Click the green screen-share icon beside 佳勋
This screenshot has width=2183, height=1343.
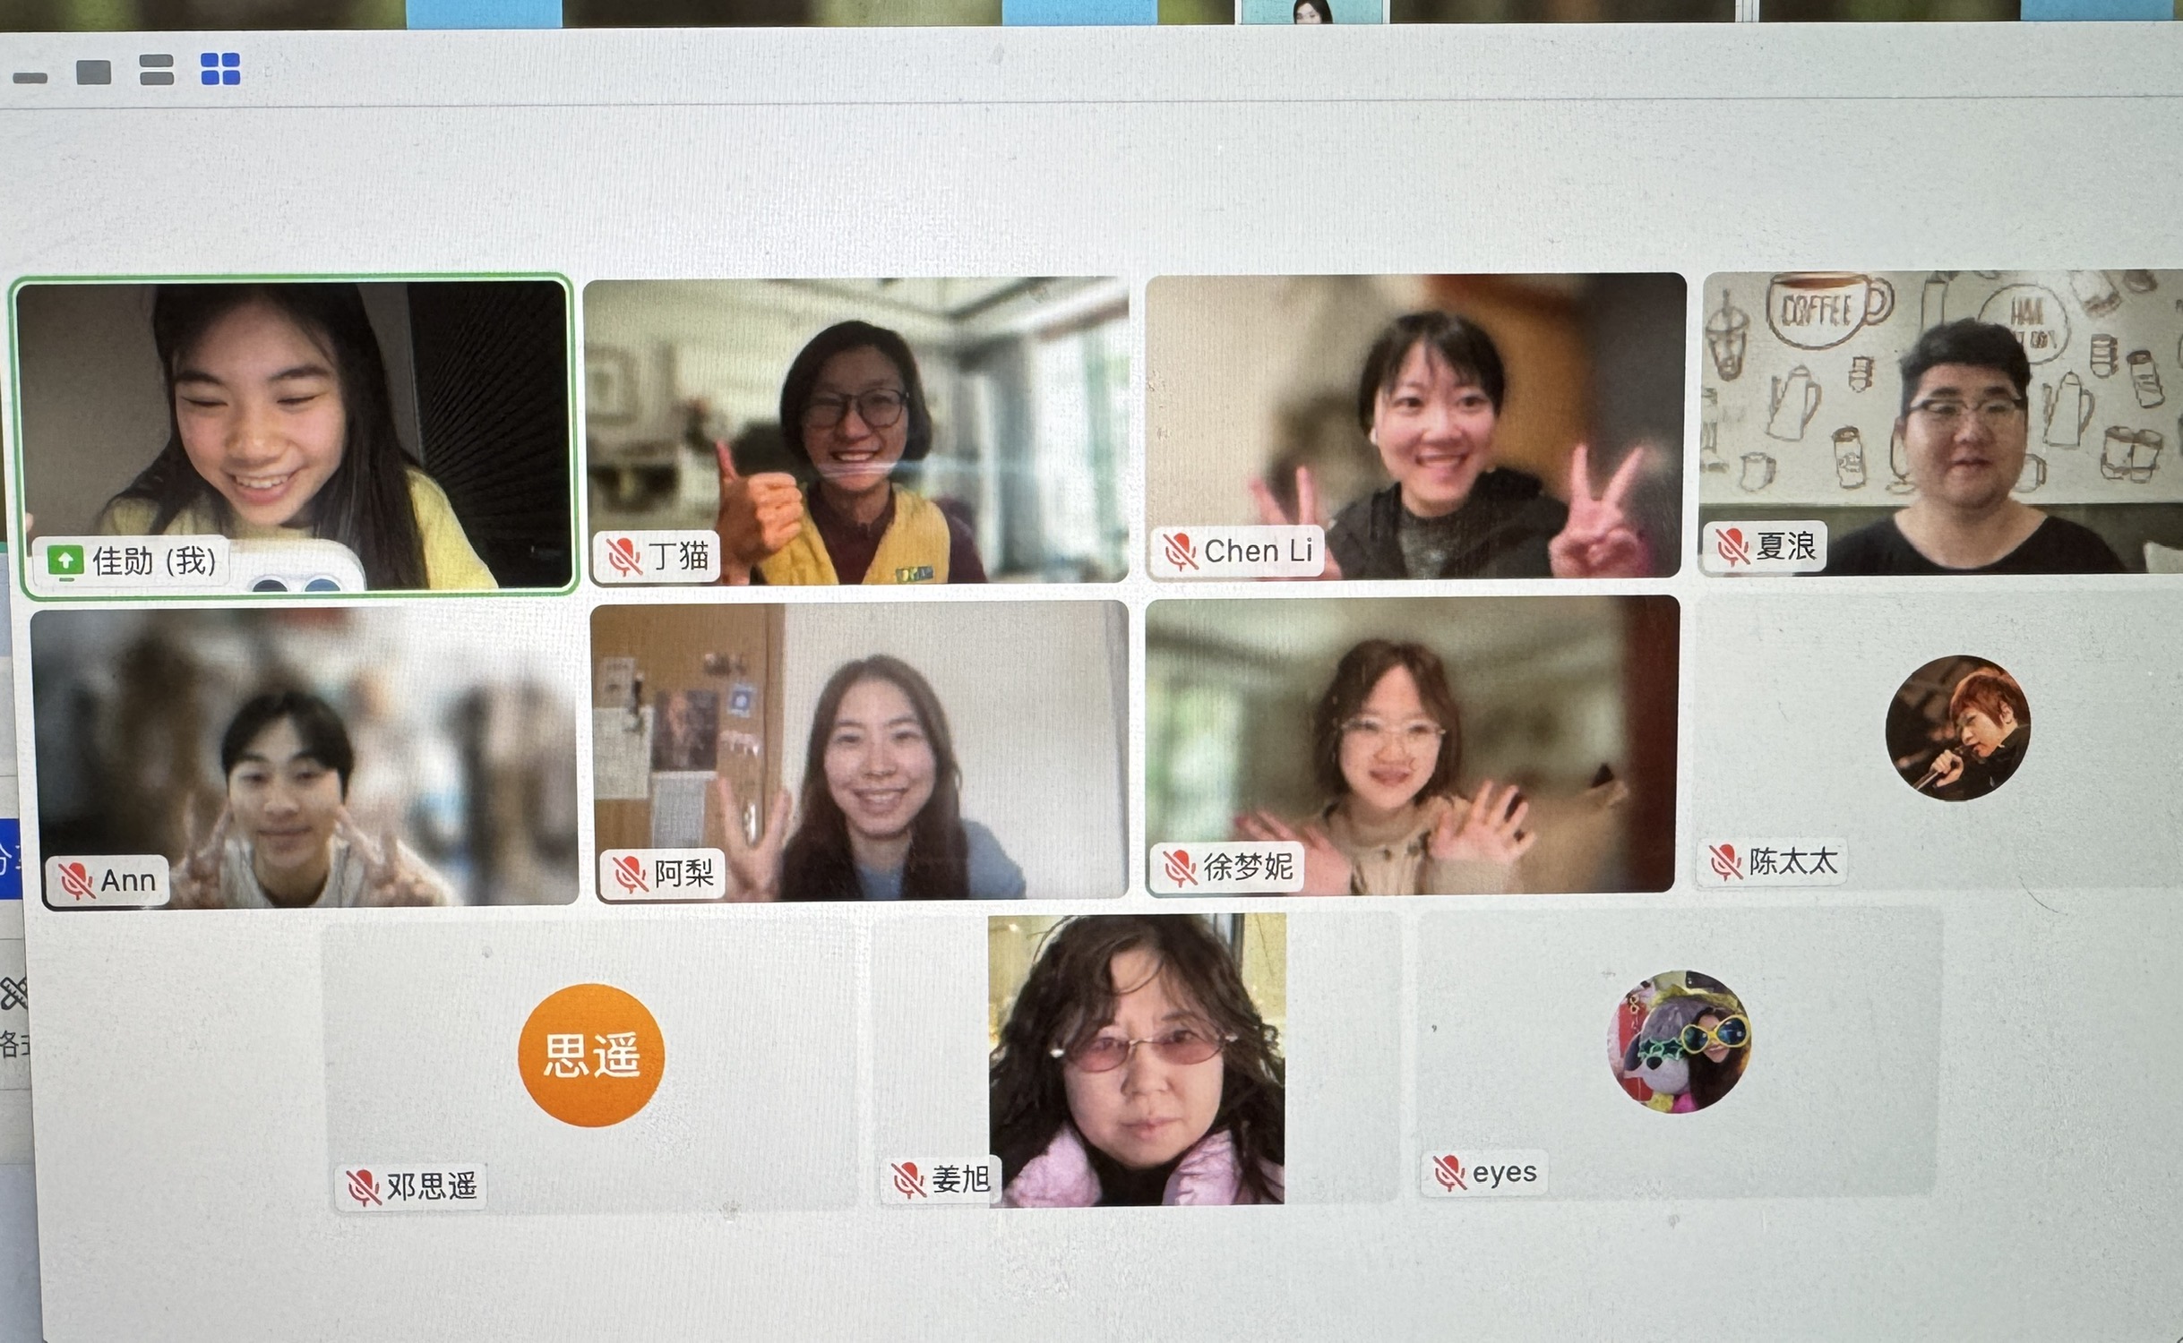tap(64, 561)
